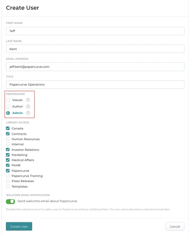
Task: Toggle off the welcome email switch
Action: point(11,201)
